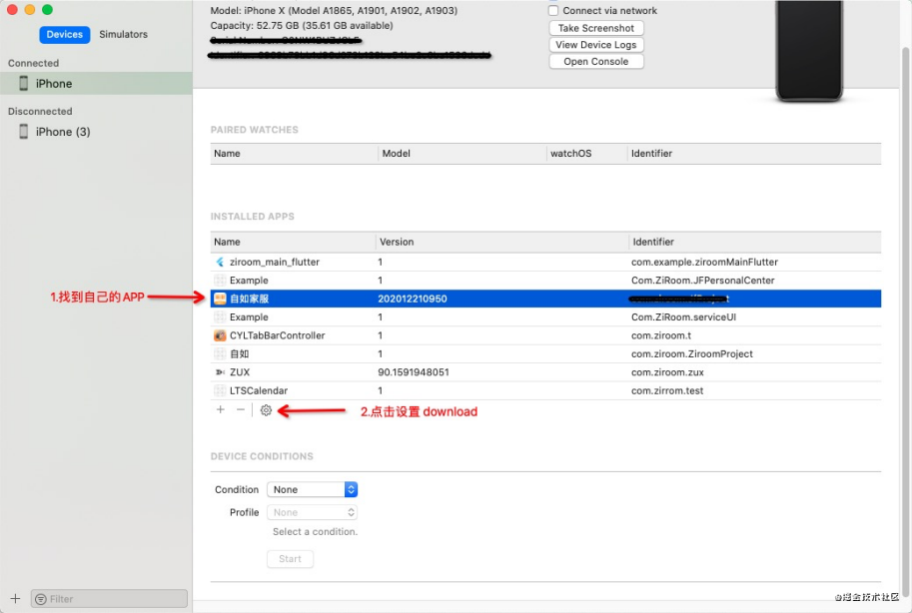Click the connected iPhone device icon
The width and height of the screenshot is (912, 613).
(x=23, y=83)
